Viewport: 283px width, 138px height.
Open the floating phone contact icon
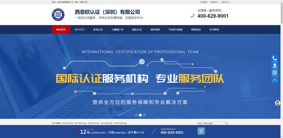[275, 58]
